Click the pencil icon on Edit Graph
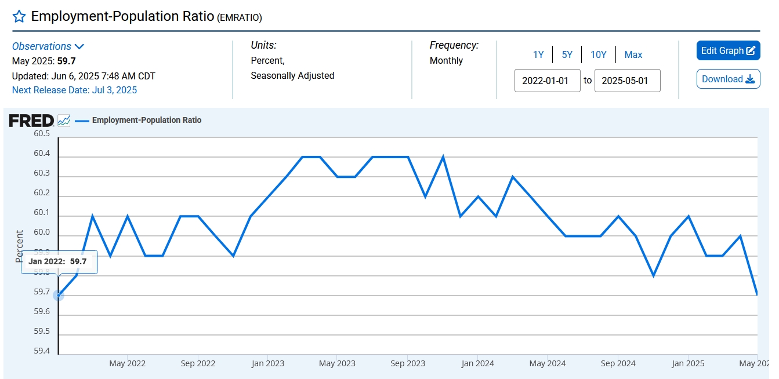 click(x=751, y=51)
